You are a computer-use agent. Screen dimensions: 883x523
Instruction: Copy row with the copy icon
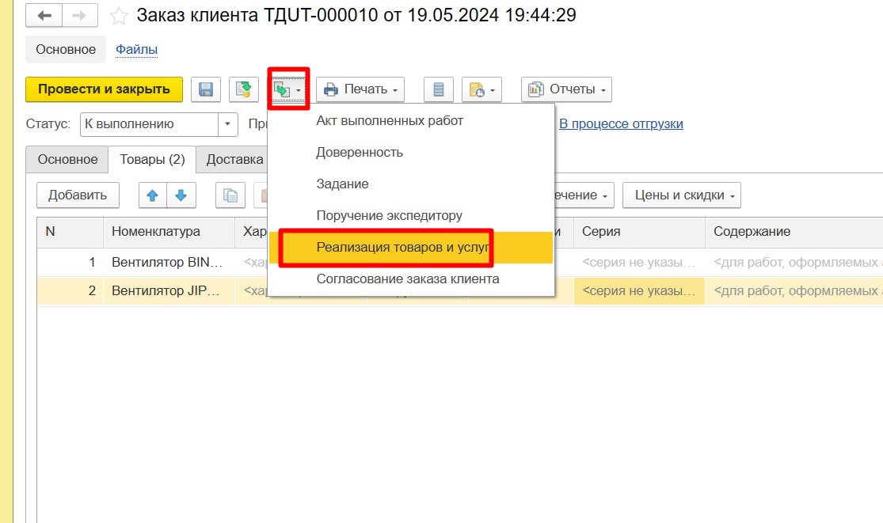coord(230,195)
